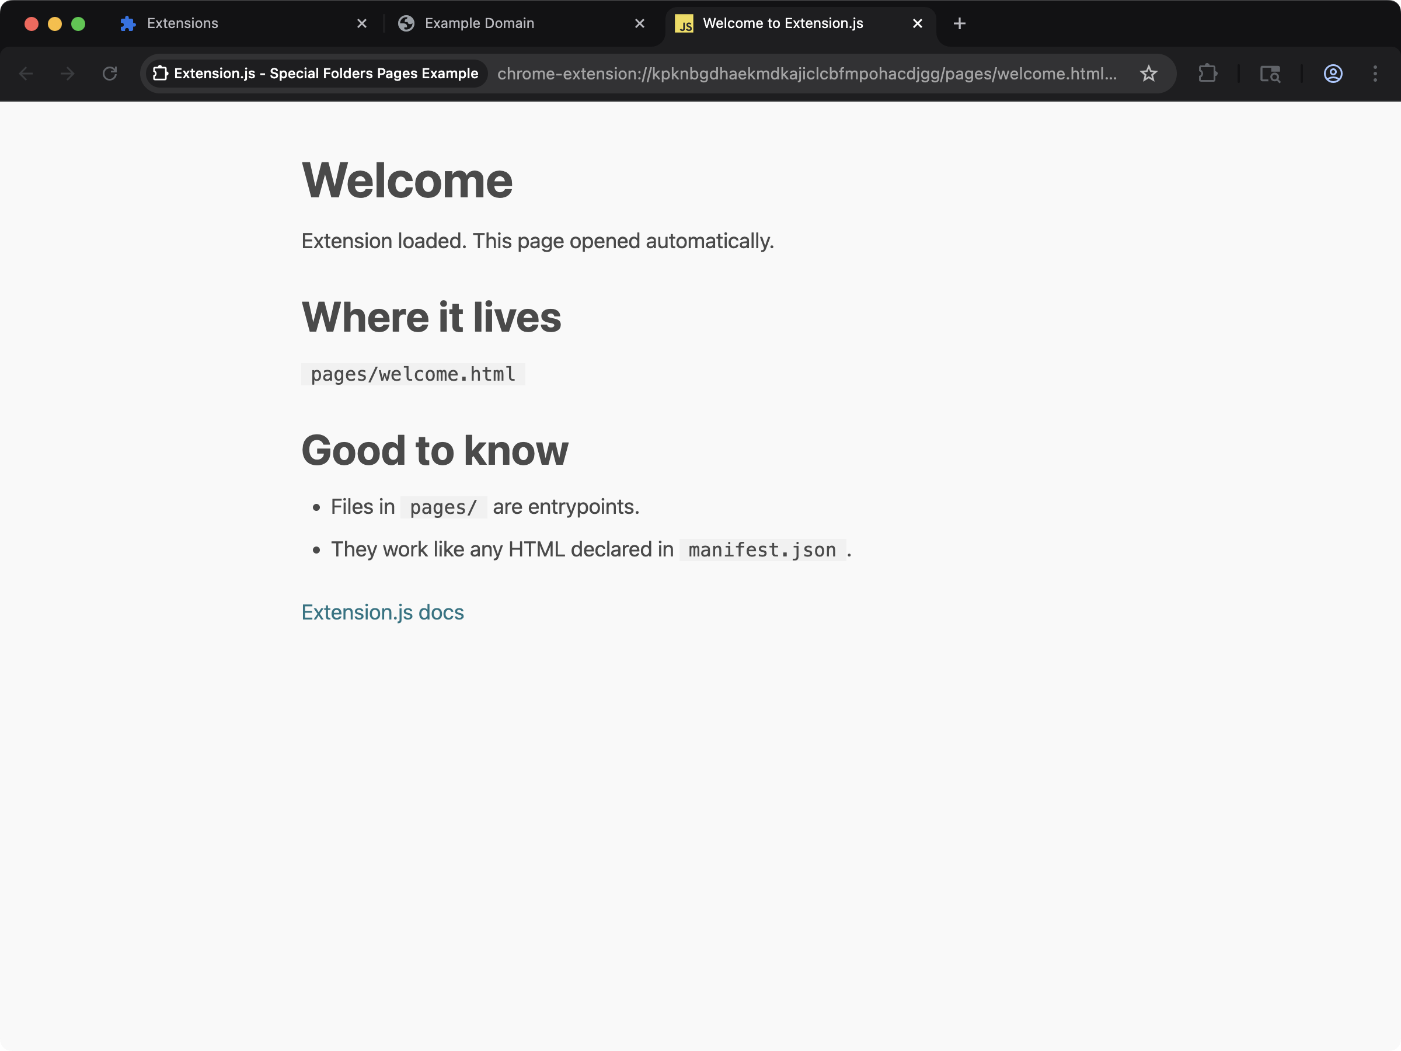Image resolution: width=1401 pixels, height=1051 pixels.
Task: Open a new tab with plus
Action: coord(959,23)
